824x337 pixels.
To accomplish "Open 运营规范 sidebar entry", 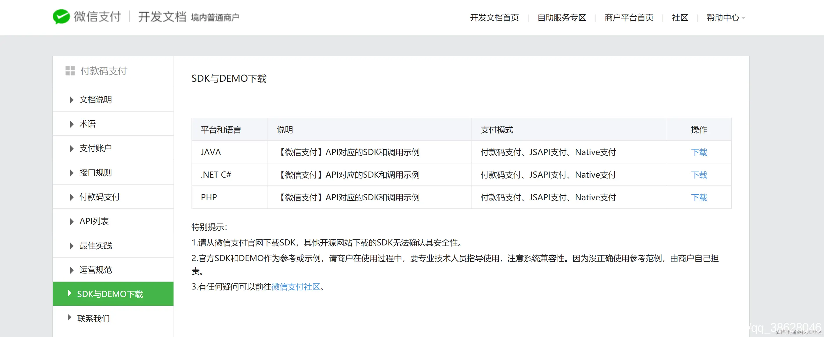I will point(95,270).
